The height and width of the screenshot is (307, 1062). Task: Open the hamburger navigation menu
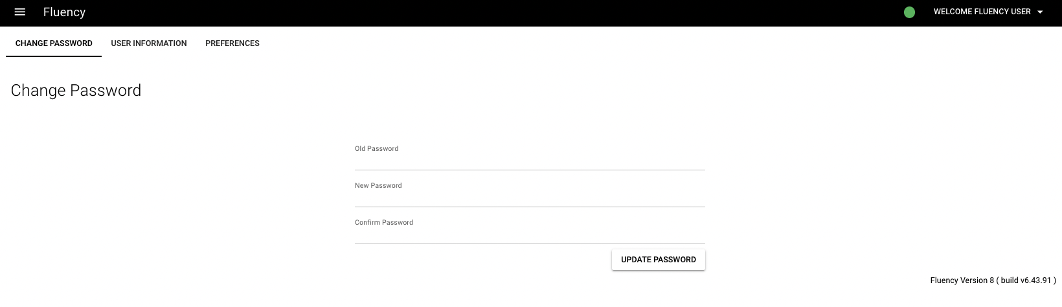(x=19, y=12)
